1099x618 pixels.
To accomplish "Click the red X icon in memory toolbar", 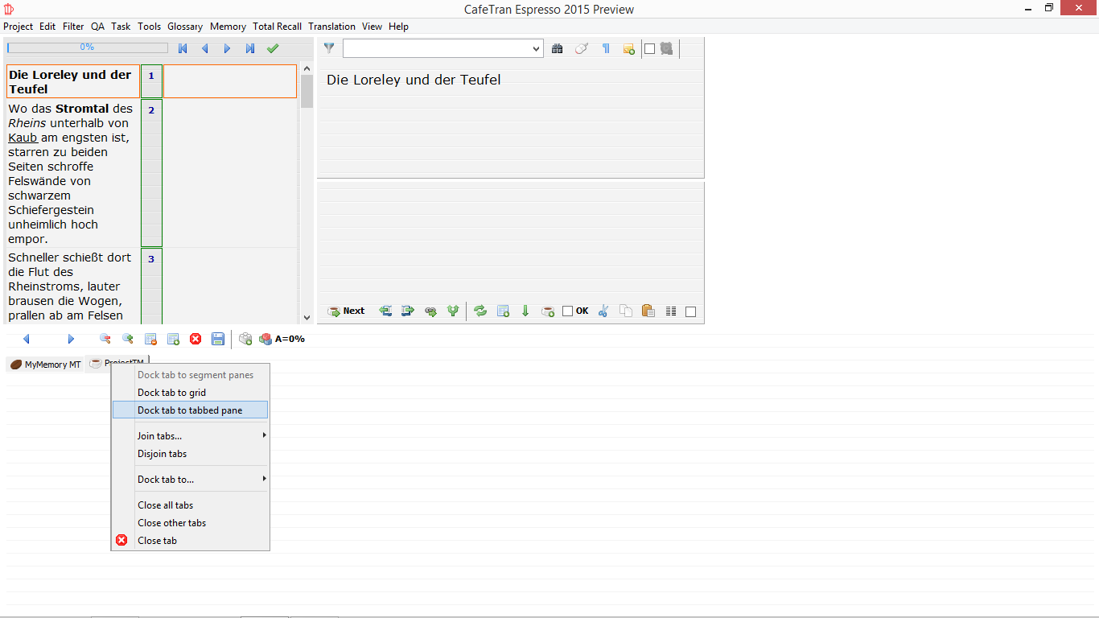I will pyautogui.click(x=196, y=339).
